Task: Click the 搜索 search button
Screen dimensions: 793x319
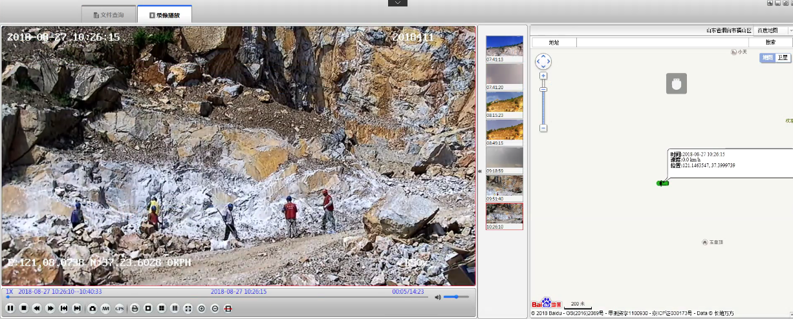Action: pyautogui.click(x=770, y=42)
